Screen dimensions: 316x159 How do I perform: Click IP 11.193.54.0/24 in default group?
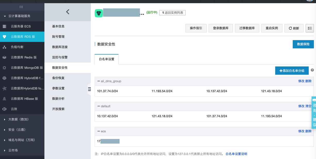271,116
